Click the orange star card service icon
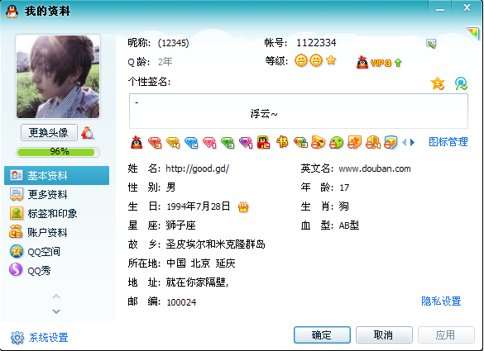Viewport: 484px width, 351px height. pos(355,142)
